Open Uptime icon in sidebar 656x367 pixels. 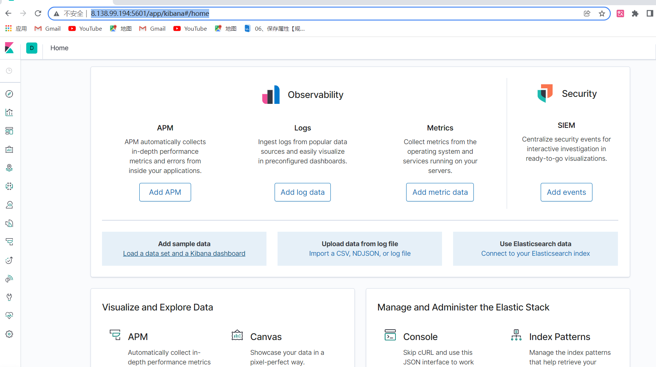coord(9,260)
